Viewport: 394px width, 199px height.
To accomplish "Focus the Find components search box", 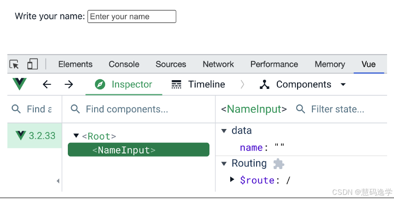I will coord(127,109).
